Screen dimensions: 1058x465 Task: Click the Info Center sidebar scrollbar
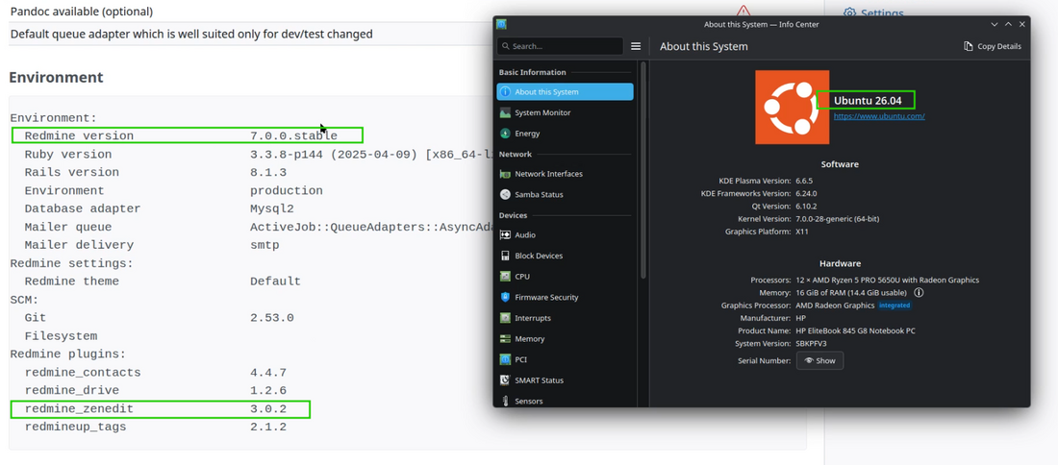[x=643, y=170]
